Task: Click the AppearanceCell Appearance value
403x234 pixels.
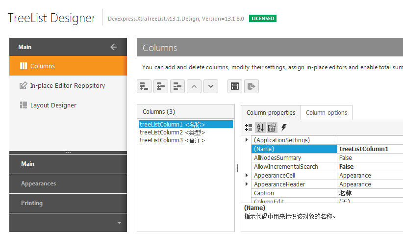Action: (370, 175)
